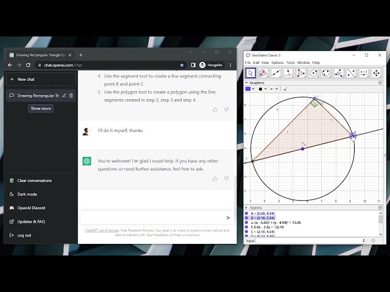This screenshot has height=292, width=390.
Task: Toggle visibility of point B in Algebra
Action: [246, 218]
